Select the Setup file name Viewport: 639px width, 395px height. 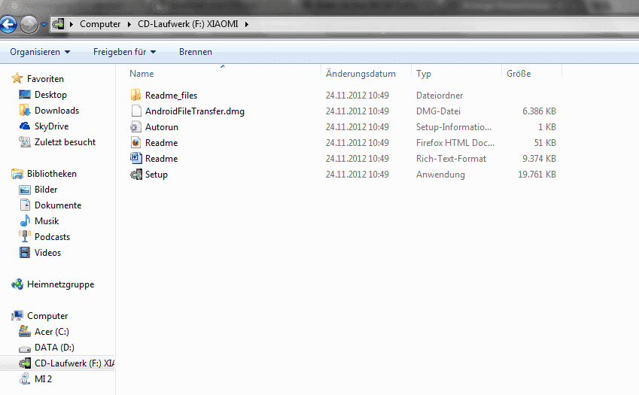coord(157,175)
